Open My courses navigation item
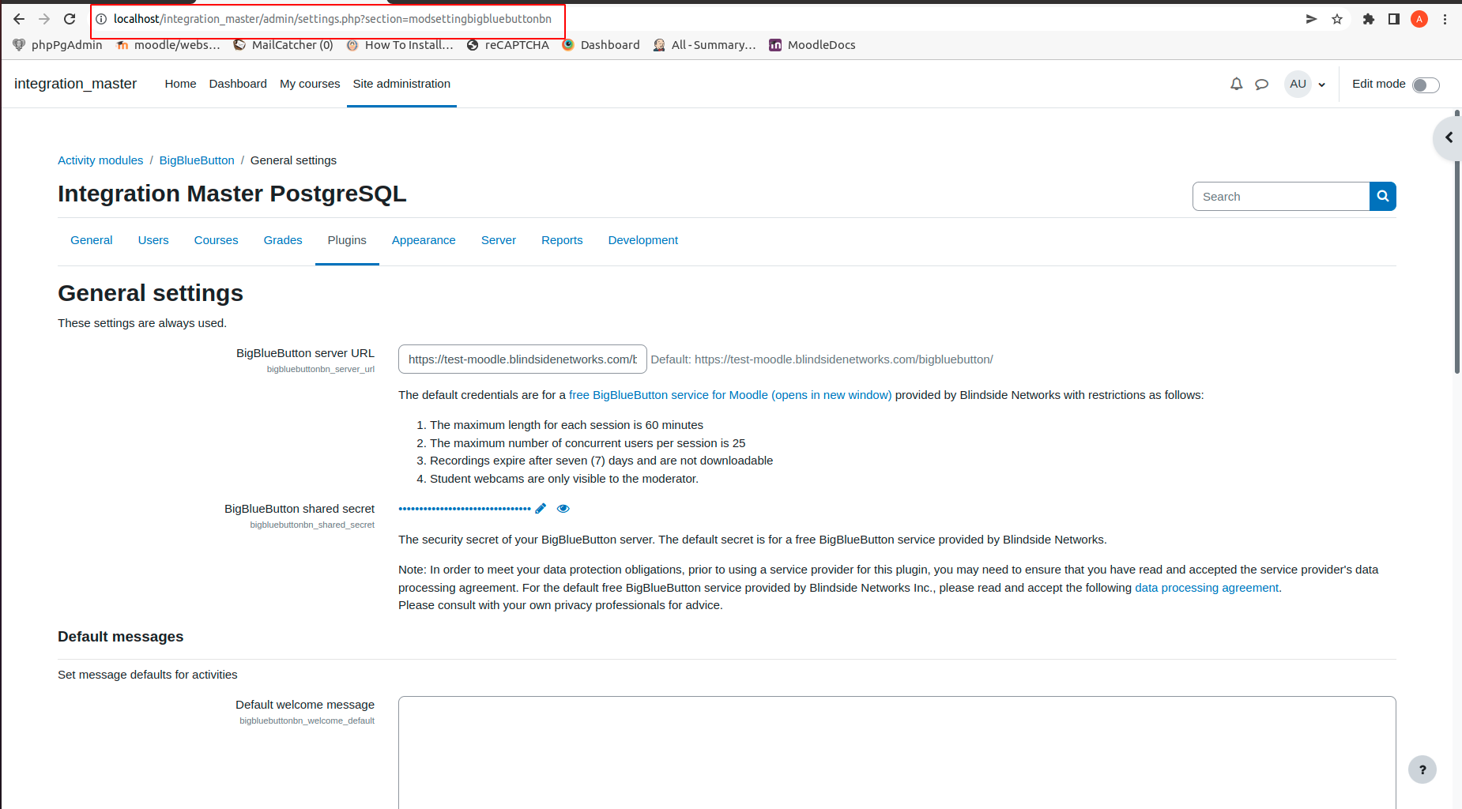The height and width of the screenshot is (809, 1462). [310, 84]
